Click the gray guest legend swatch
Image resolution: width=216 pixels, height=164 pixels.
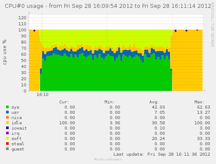[x=7, y=149]
